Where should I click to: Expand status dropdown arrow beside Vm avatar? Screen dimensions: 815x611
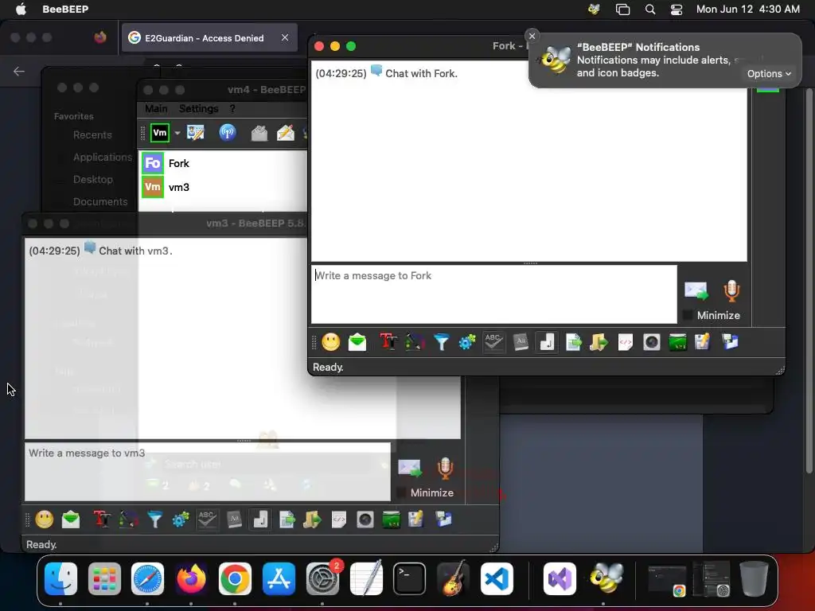click(177, 134)
